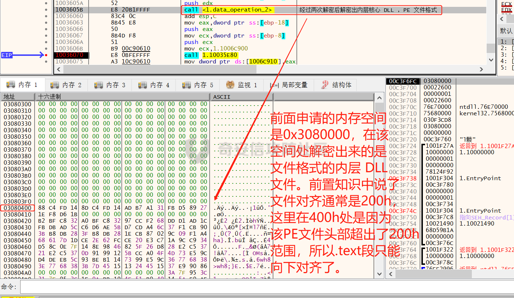Screen dimensions: 514x298
Task: Toggle breakpoint dot at address 1003605B
Action: pos(46,9)
